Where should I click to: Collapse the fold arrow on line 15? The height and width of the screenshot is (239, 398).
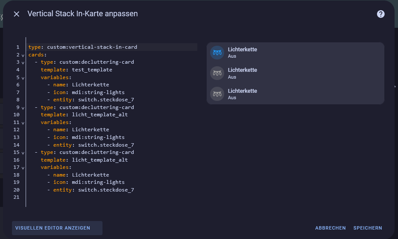tap(23, 153)
